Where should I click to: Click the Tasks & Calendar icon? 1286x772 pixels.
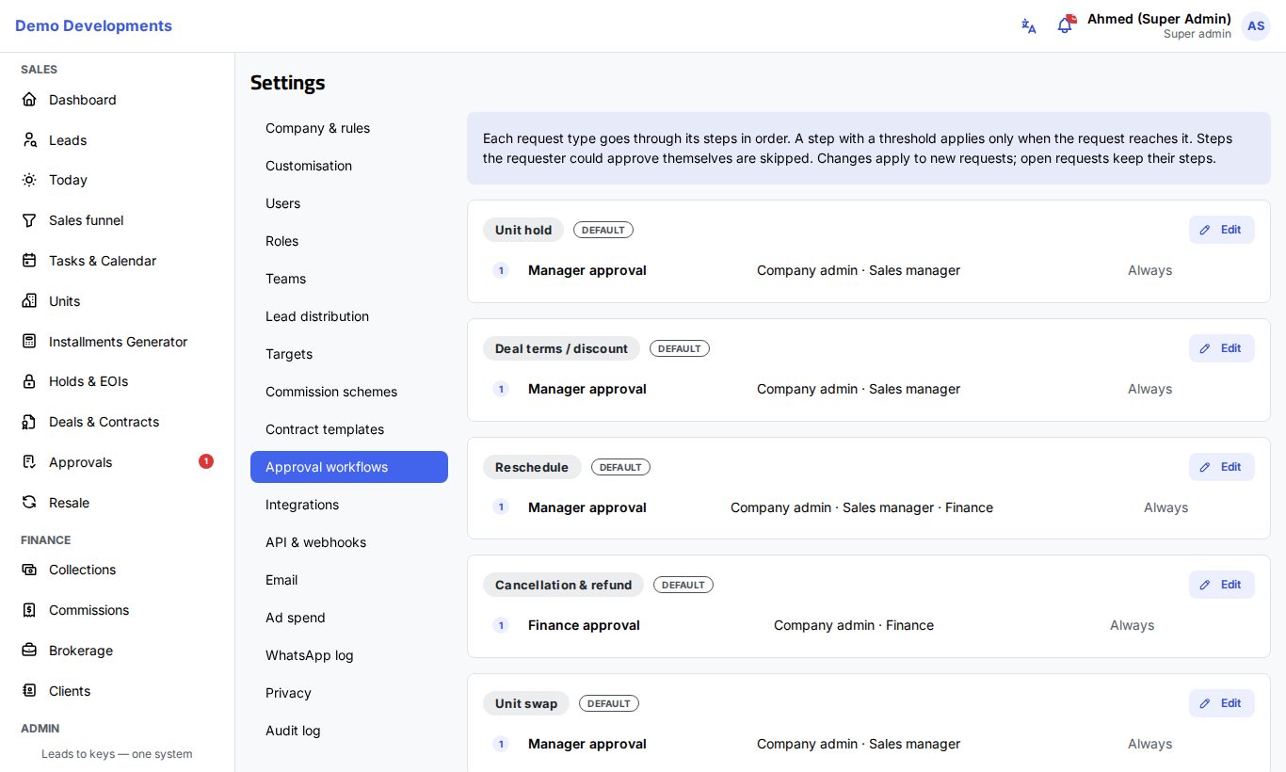pyautogui.click(x=29, y=261)
